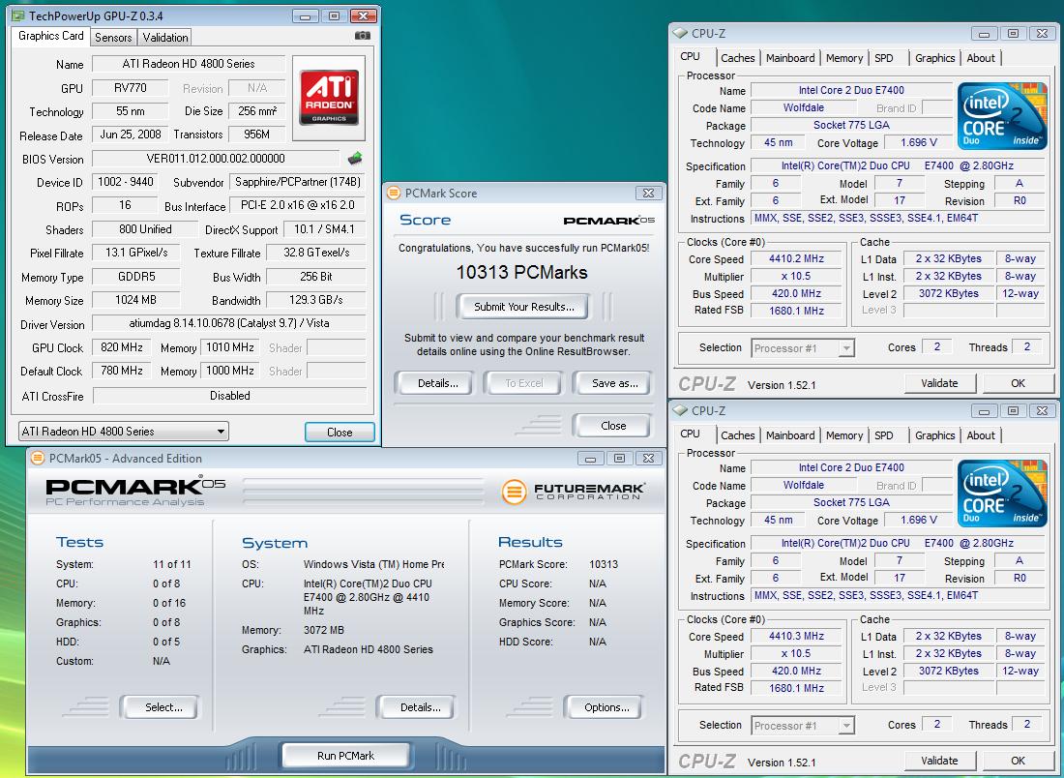Click the ATI Radeon logo in GPU-Z

[x=329, y=98]
